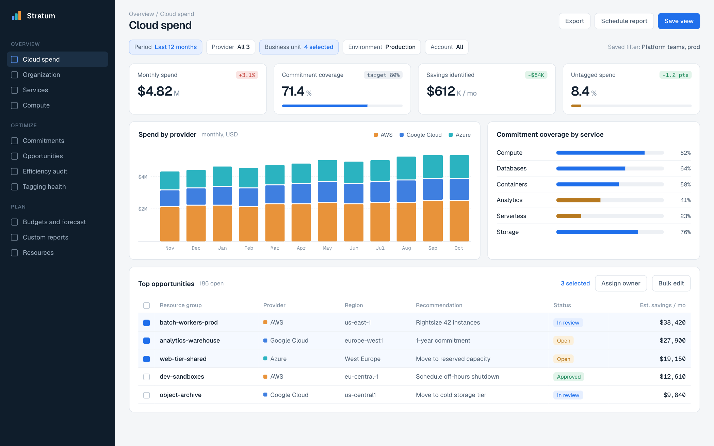Open the Provider All 3 filter

click(x=231, y=47)
